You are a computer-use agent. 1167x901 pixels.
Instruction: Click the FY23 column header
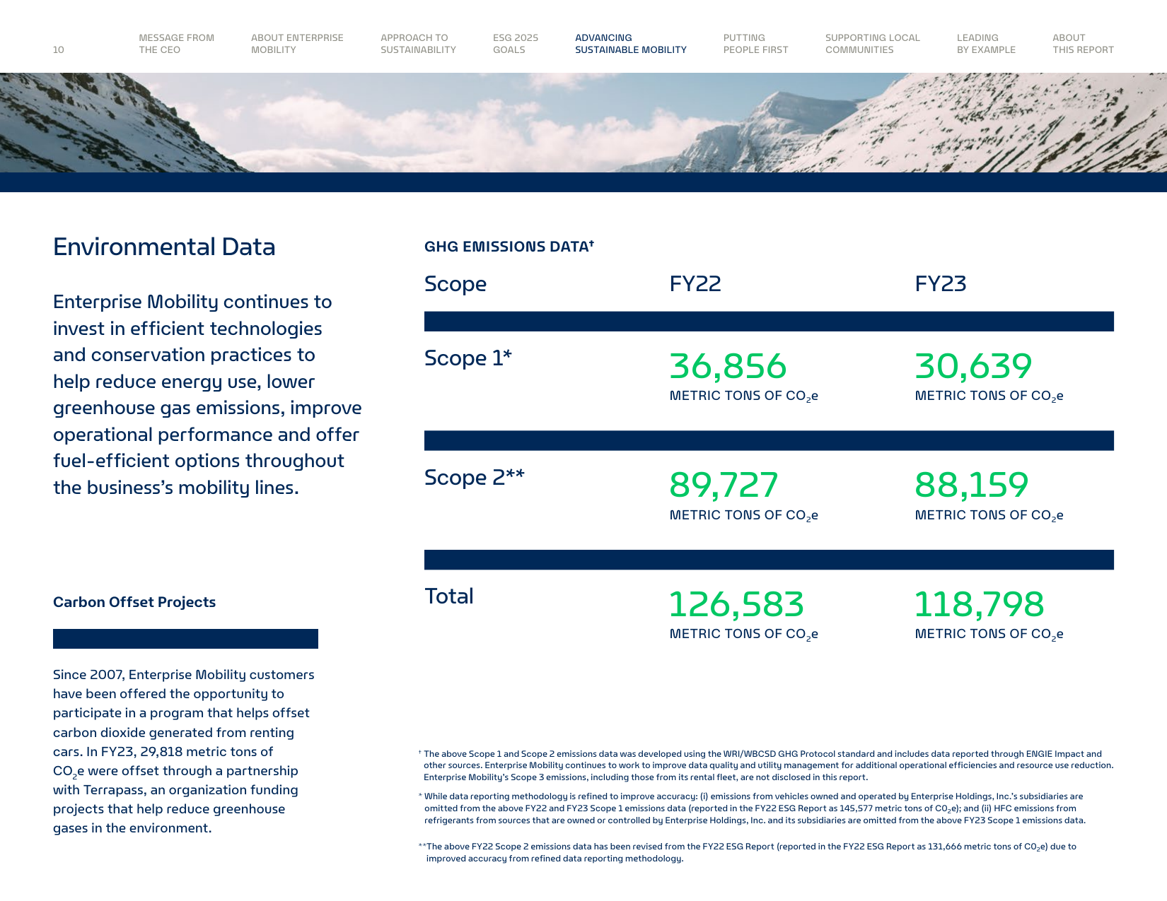click(941, 284)
